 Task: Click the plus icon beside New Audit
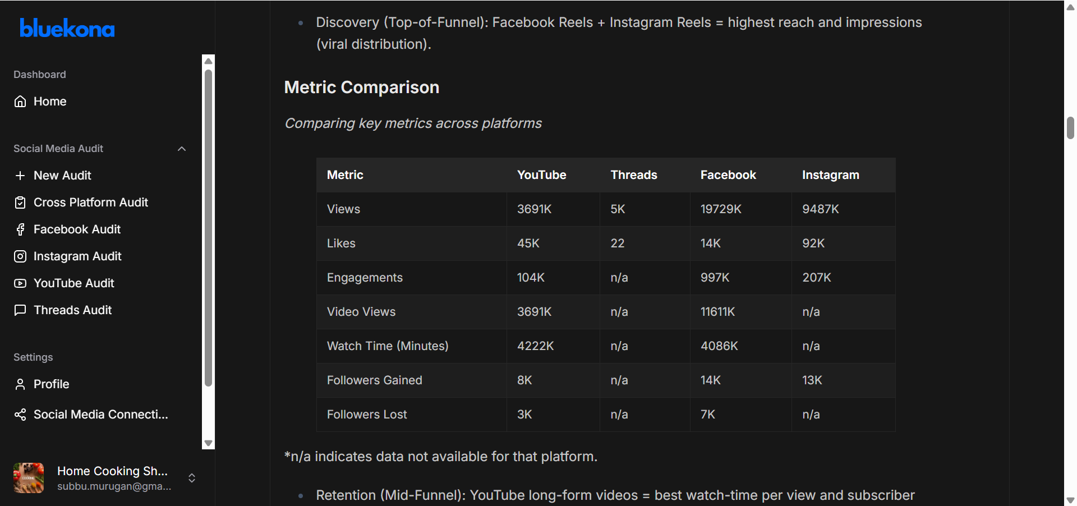20,176
